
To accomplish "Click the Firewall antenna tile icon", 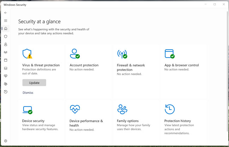I will tap(122, 54).
